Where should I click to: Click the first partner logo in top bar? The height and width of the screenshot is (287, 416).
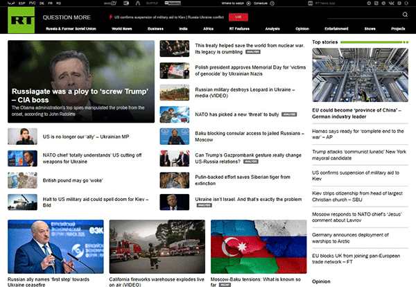point(110,3)
